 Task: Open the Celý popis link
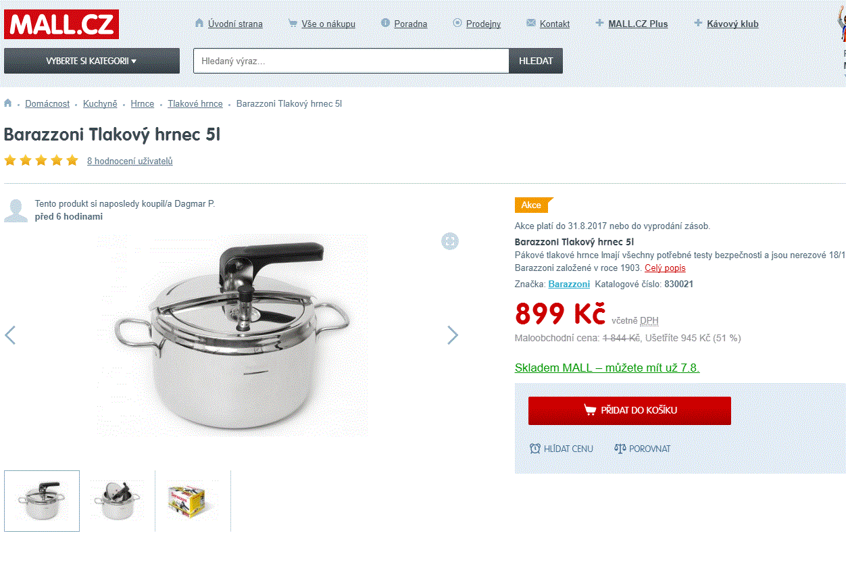coord(665,268)
